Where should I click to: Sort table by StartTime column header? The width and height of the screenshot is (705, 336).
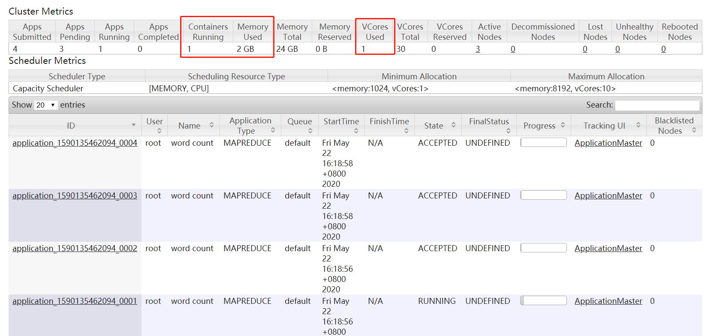pos(341,122)
